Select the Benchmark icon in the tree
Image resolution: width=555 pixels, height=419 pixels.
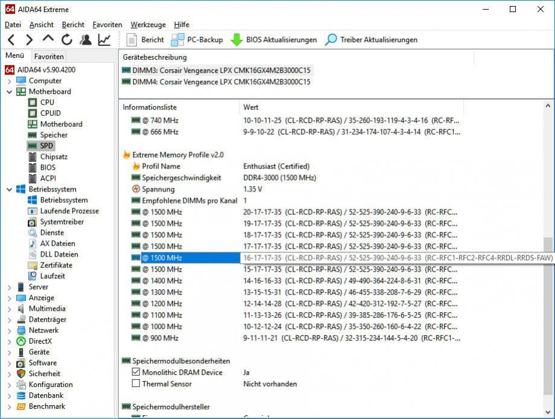(x=21, y=406)
